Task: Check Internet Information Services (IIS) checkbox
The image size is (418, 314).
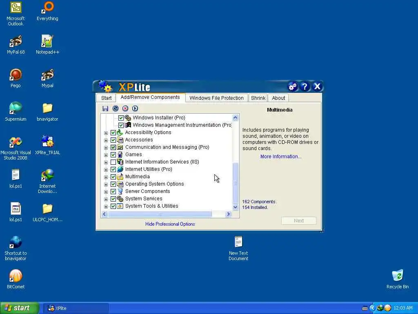Action: click(113, 162)
